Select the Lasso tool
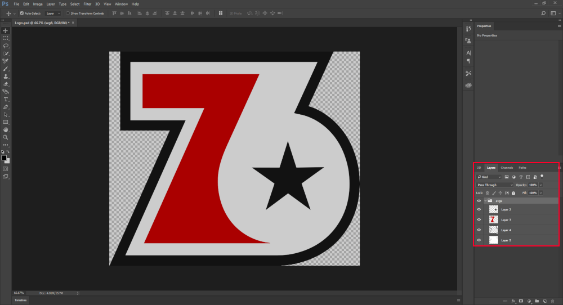The image size is (563, 305). pos(6,46)
